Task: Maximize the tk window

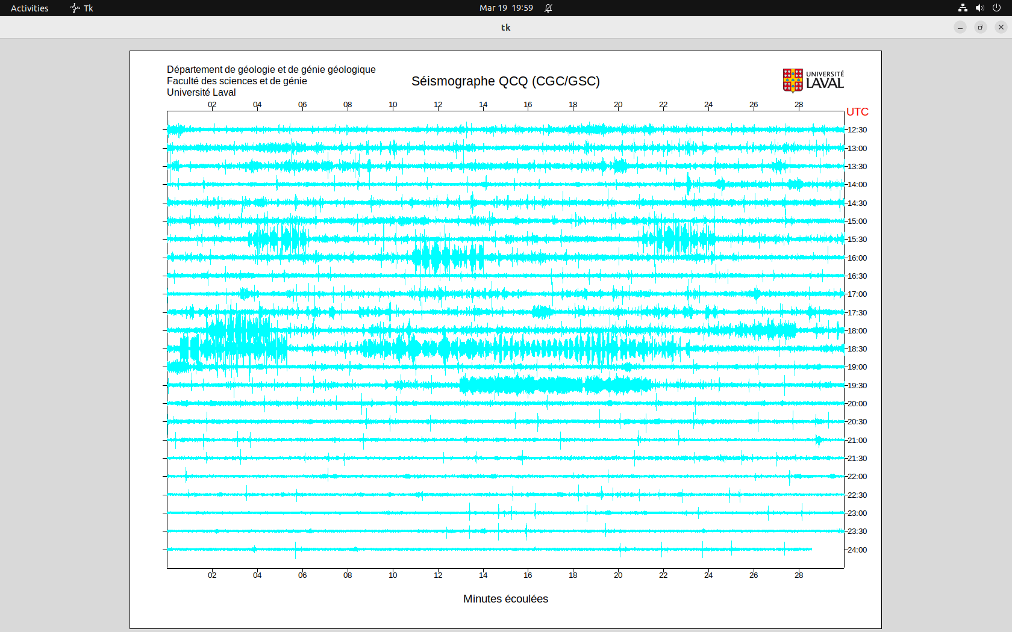Action: coord(981,27)
